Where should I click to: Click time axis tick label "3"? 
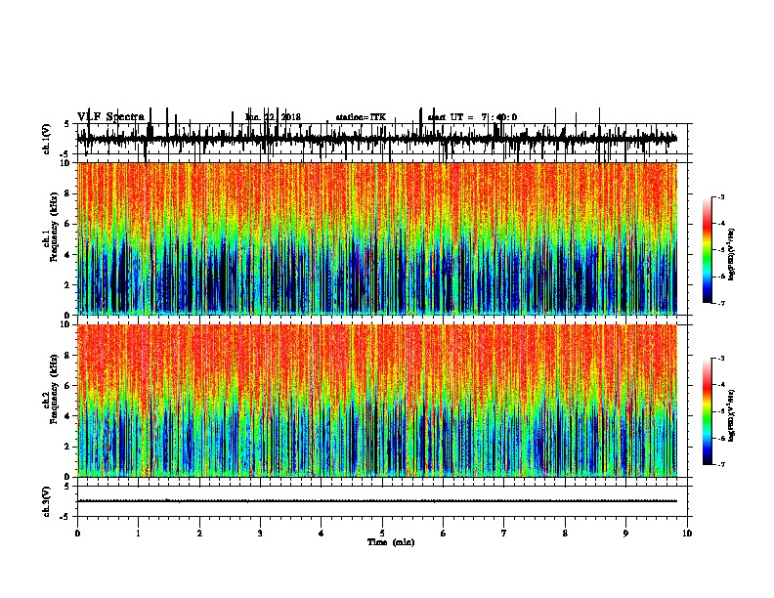pos(260,534)
